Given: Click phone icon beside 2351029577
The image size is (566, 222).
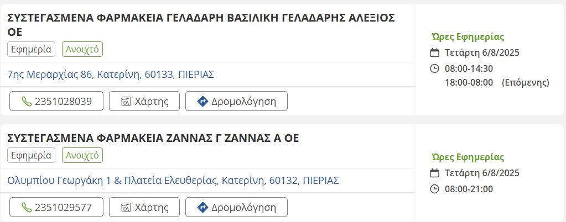Looking at the screenshot, I should 26,208.
